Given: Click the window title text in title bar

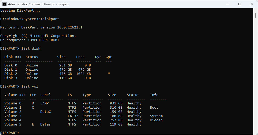Looking at the screenshot, I should [38, 4].
